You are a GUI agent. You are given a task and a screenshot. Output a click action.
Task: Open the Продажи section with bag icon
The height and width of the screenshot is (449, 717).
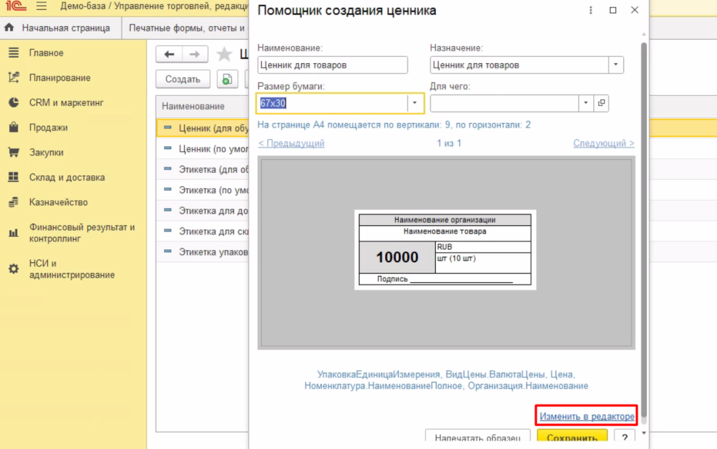[48, 128]
